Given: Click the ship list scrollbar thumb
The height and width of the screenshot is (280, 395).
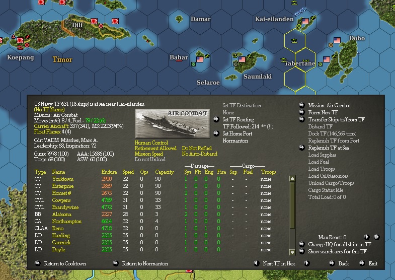Looking at the screenshot, I should click(292, 205).
